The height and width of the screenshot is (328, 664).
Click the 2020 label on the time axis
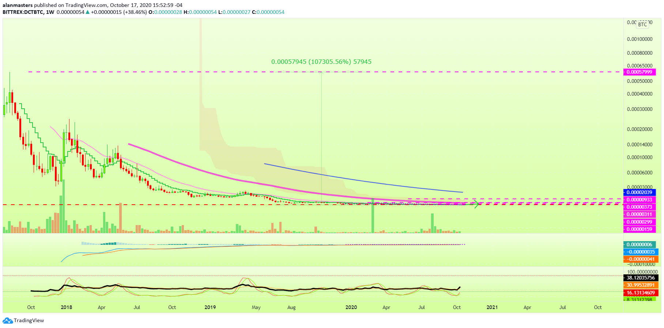[x=351, y=307]
